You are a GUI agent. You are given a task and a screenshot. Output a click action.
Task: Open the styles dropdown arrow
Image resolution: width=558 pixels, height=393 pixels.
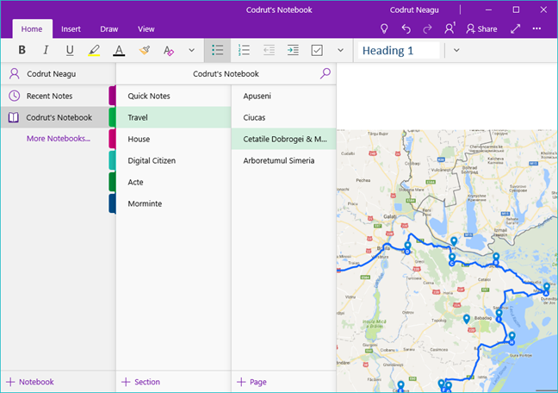coord(456,50)
